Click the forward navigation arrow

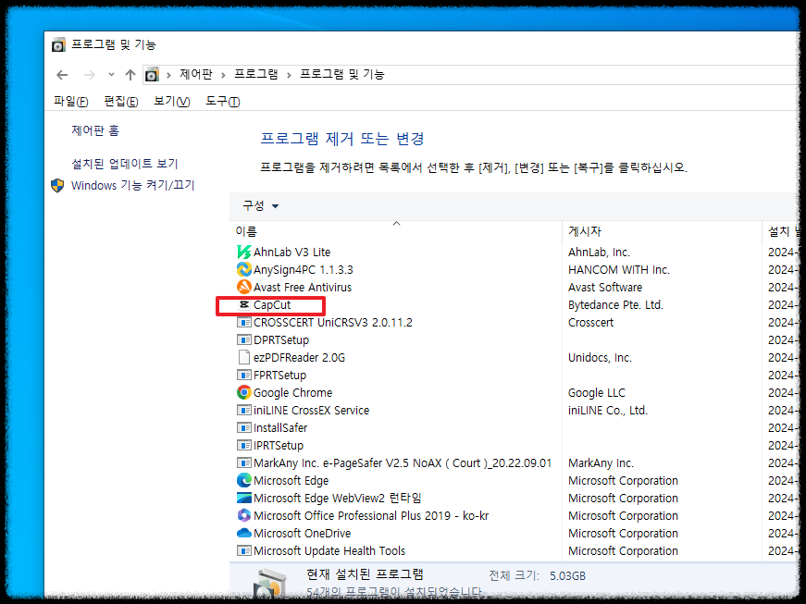tap(90, 75)
